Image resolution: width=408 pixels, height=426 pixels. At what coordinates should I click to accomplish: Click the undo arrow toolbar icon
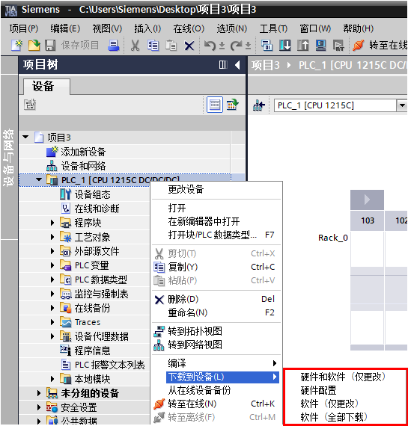click(210, 45)
